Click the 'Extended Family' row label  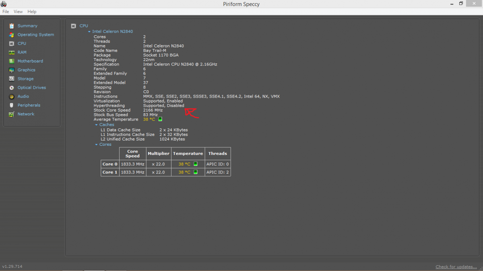pyautogui.click(x=110, y=73)
